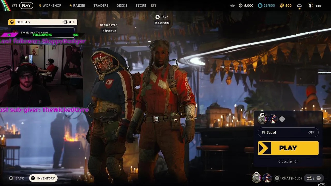Open the STORE tab
This screenshot has width=331, height=186.
141,5
